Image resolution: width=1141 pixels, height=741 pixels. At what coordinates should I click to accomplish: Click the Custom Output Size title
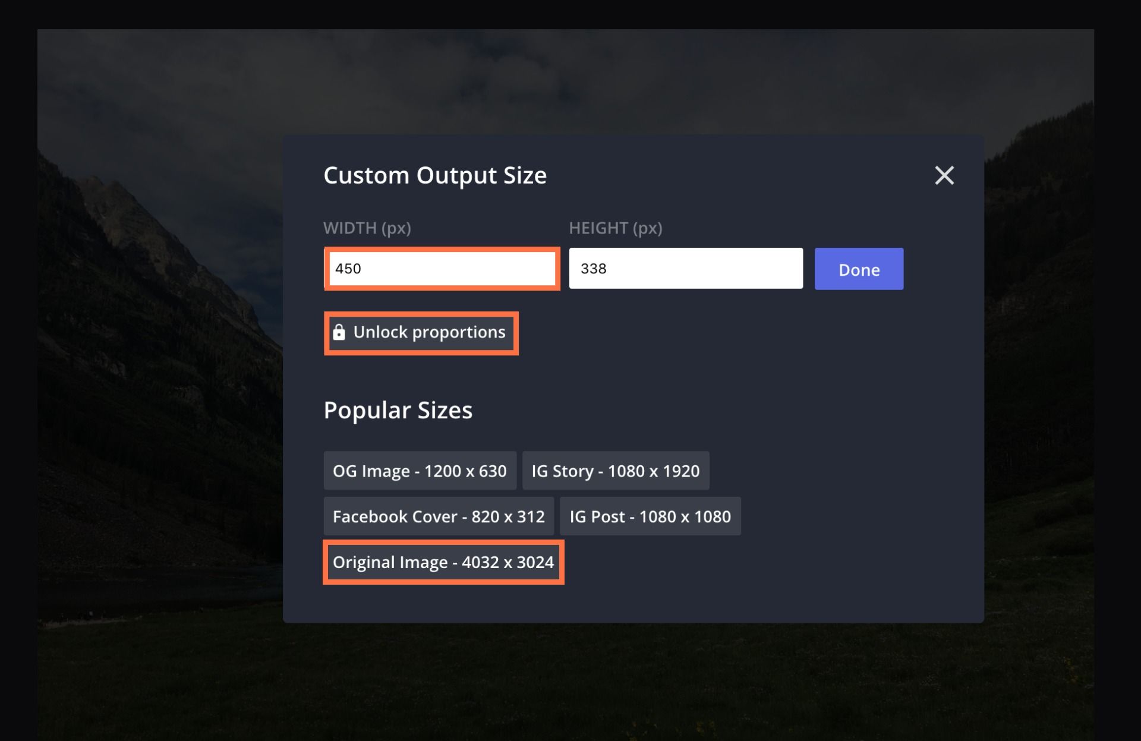434,176
